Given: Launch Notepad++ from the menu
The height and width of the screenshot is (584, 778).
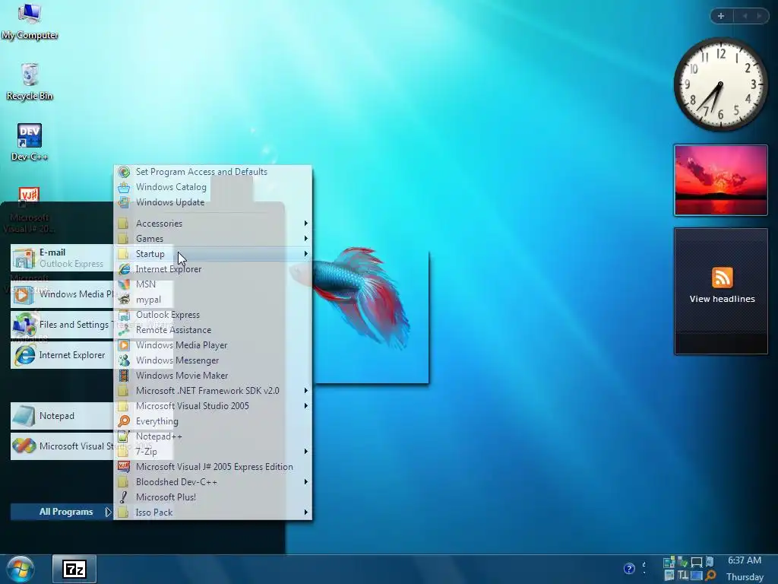Looking at the screenshot, I should (213, 436).
